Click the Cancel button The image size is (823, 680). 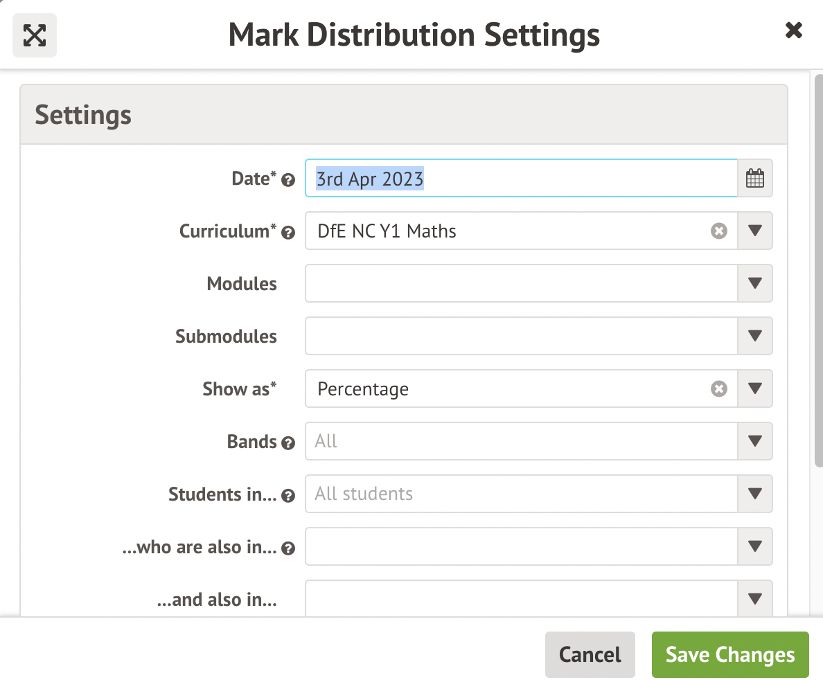590,655
